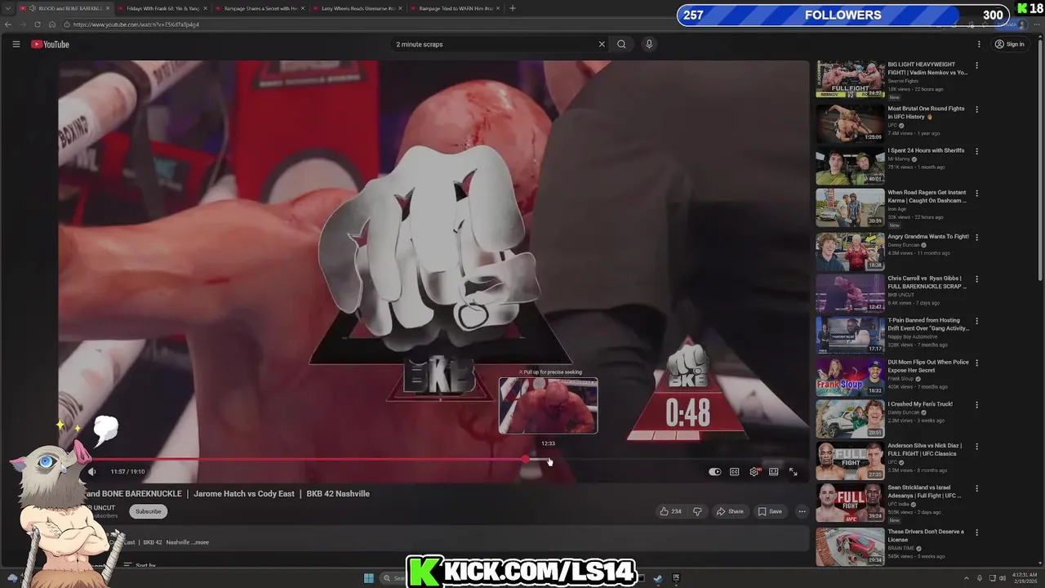Dislike the video
1045x588 pixels.
tap(697, 511)
